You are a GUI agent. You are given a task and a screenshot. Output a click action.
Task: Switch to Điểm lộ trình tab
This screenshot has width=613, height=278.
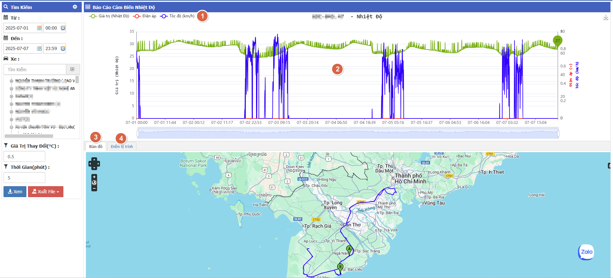122,146
